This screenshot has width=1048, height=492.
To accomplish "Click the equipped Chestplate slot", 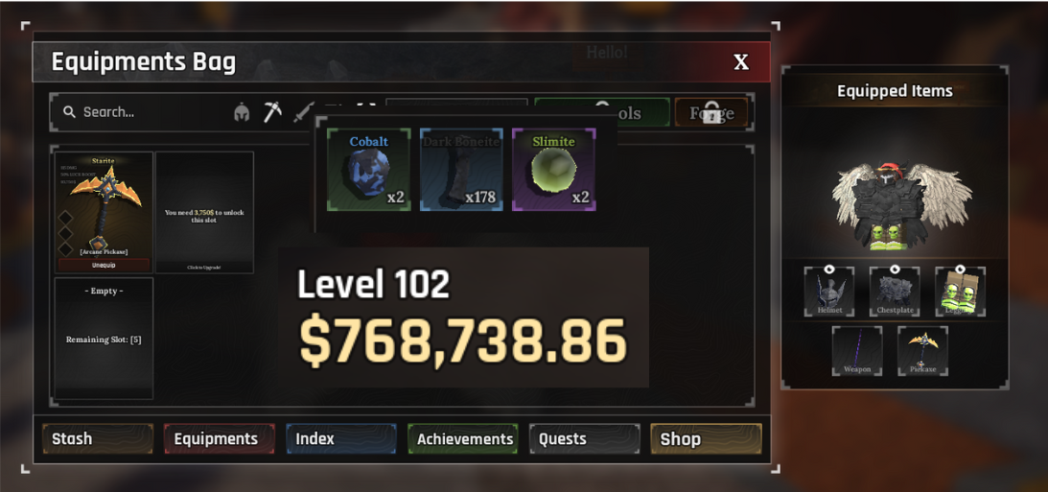I will 895,292.
